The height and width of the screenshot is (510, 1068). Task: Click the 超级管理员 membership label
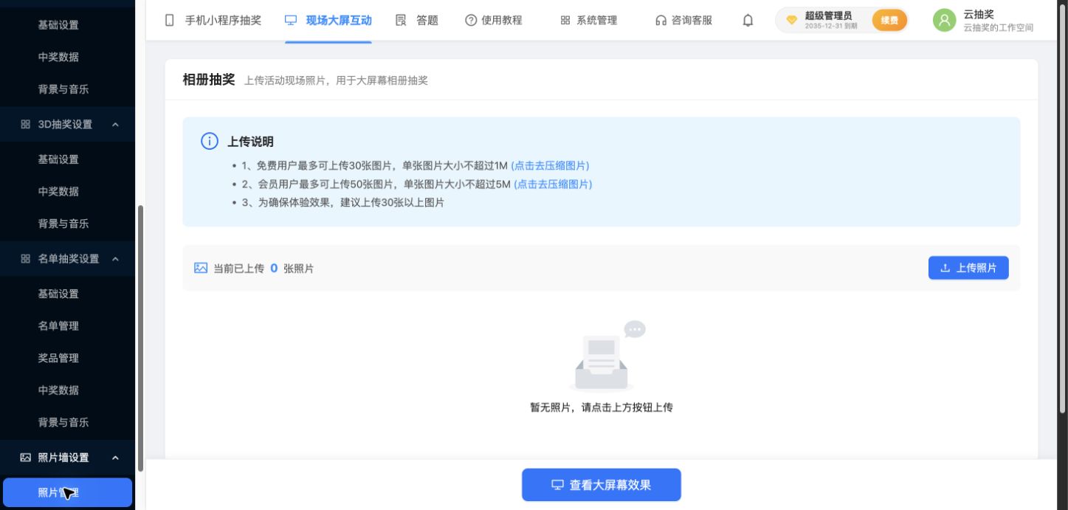coord(828,15)
